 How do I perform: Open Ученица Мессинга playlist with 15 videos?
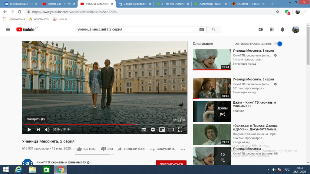(212, 156)
